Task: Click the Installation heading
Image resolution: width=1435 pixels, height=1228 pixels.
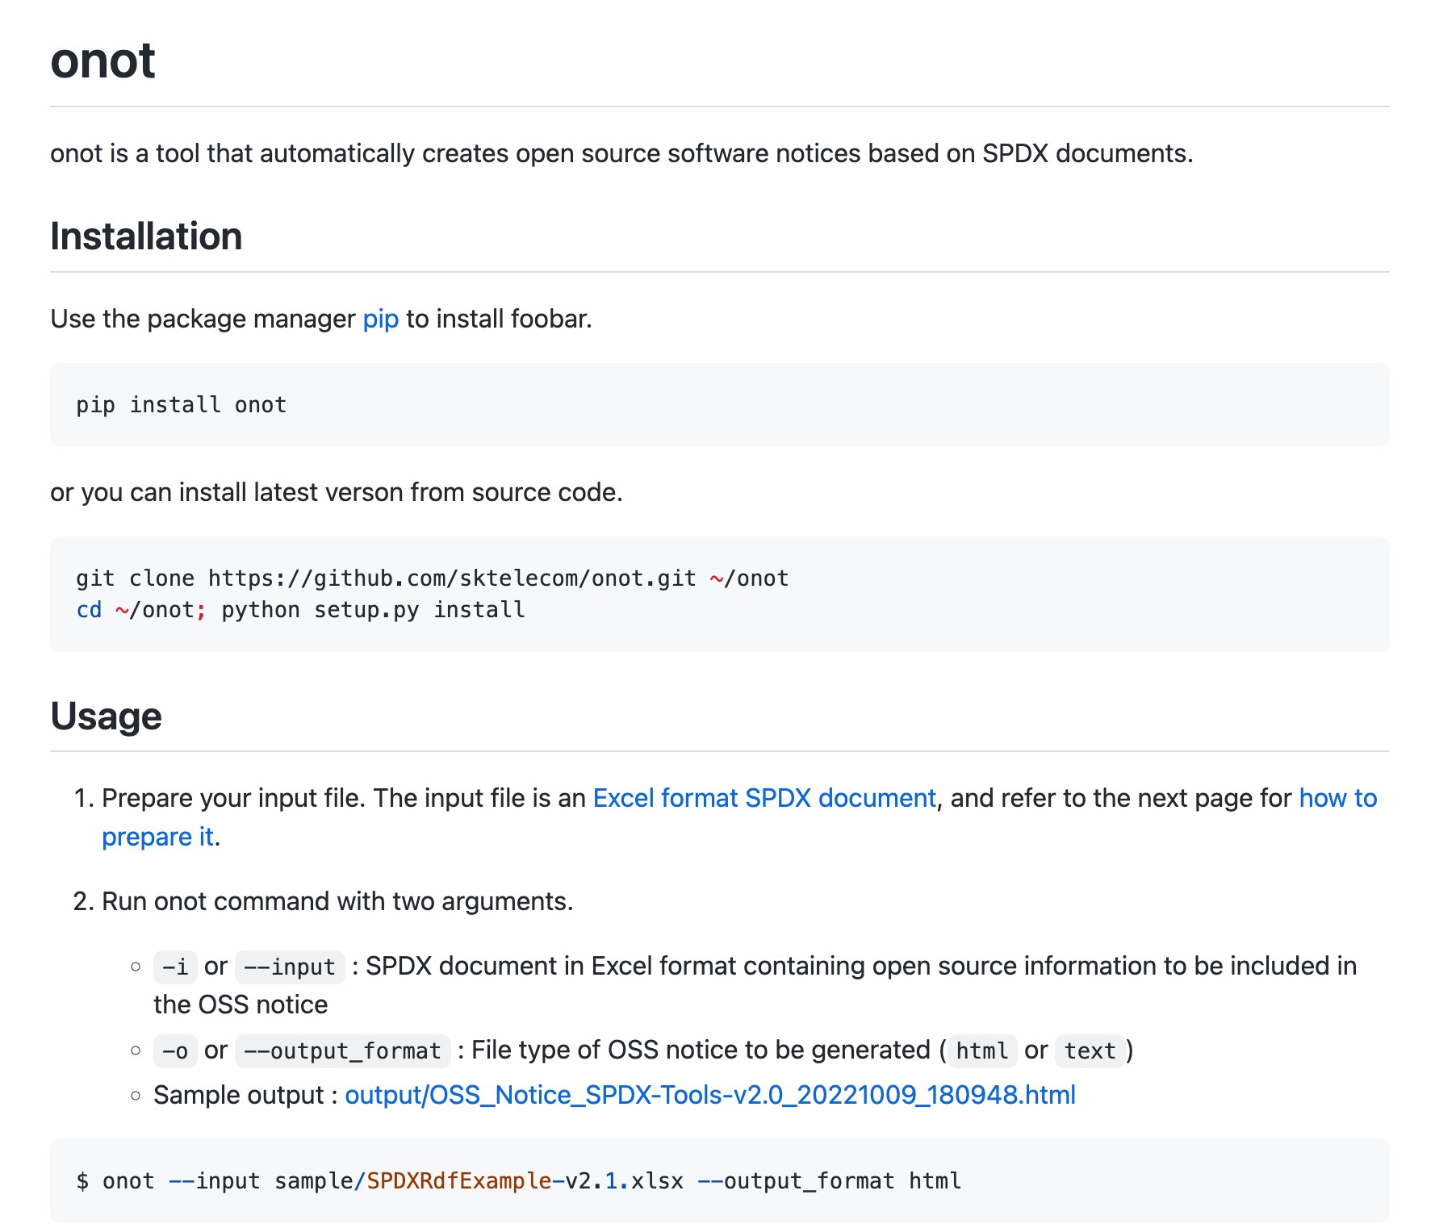Action: [146, 236]
